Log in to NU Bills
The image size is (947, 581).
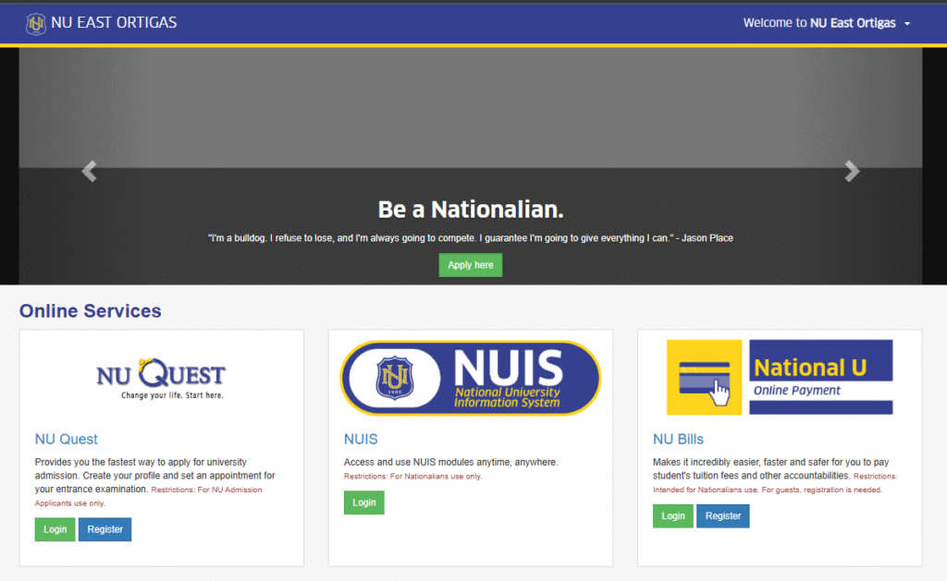pyautogui.click(x=673, y=515)
